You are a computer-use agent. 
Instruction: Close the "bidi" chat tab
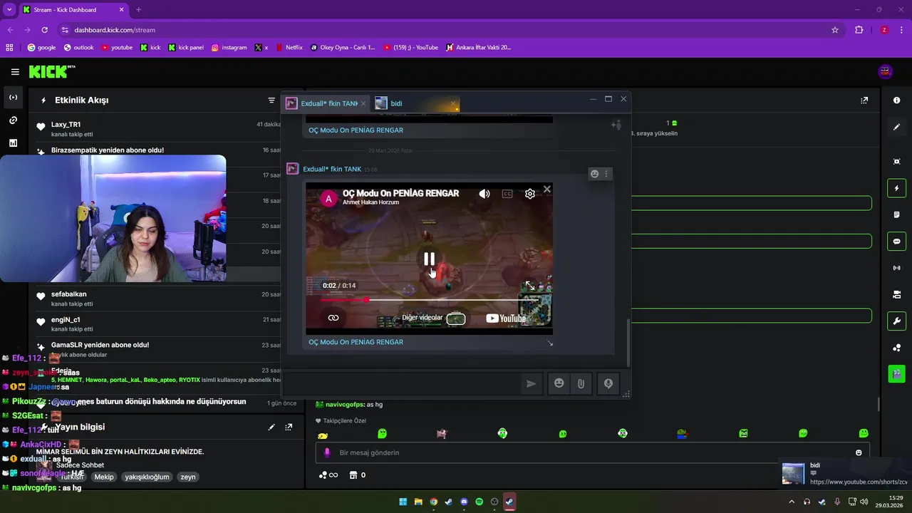[453, 103]
